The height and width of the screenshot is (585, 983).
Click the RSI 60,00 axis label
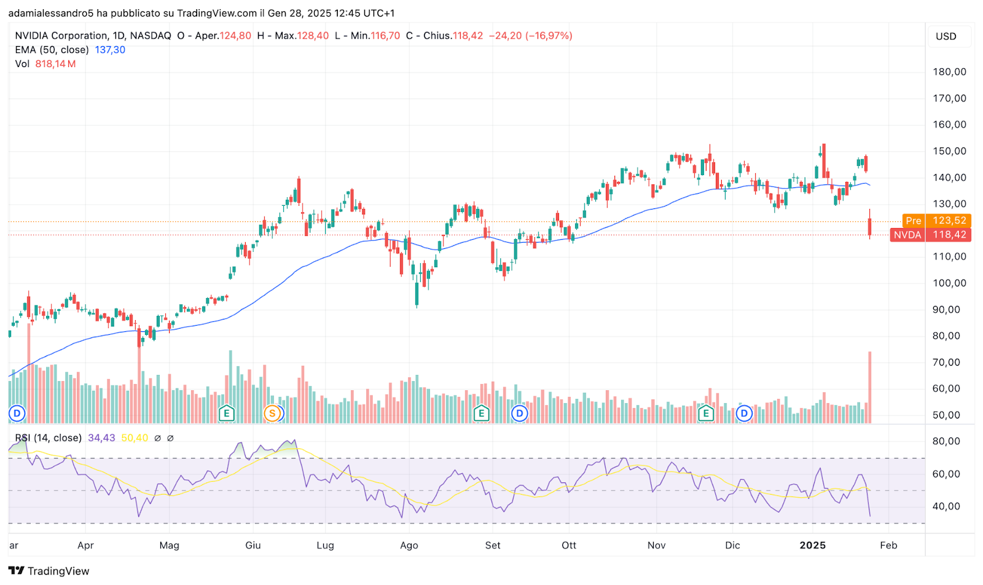tap(946, 474)
